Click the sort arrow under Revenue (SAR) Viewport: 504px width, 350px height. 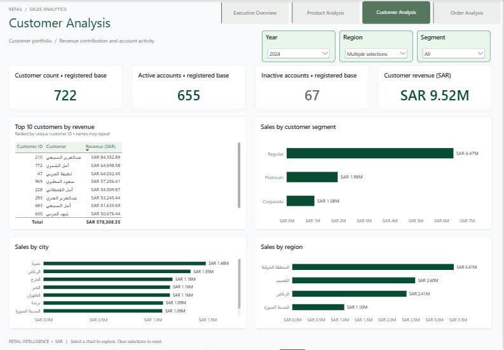87,150
